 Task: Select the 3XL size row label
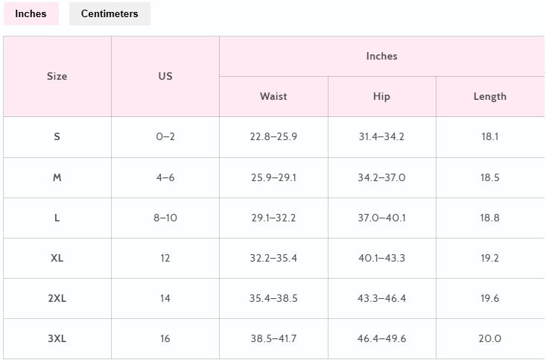click(57, 338)
